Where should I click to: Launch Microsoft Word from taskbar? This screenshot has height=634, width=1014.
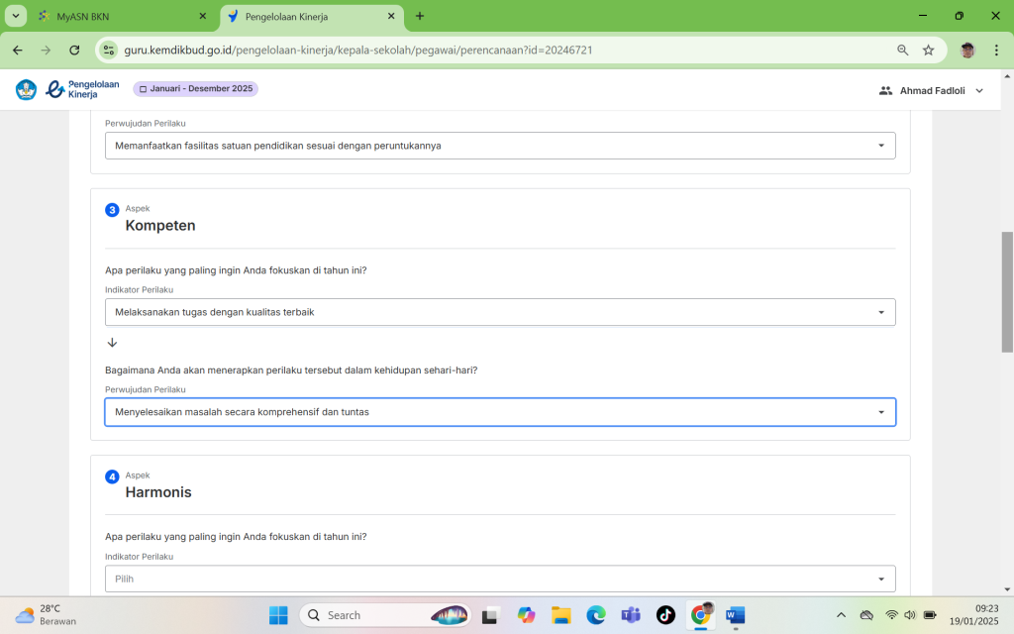pyautogui.click(x=735, y=615)
